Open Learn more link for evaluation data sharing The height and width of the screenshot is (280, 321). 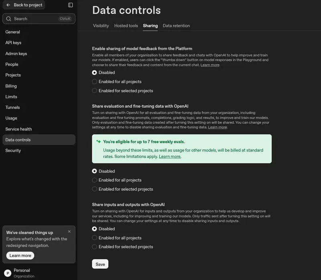(x=217, y=127)
